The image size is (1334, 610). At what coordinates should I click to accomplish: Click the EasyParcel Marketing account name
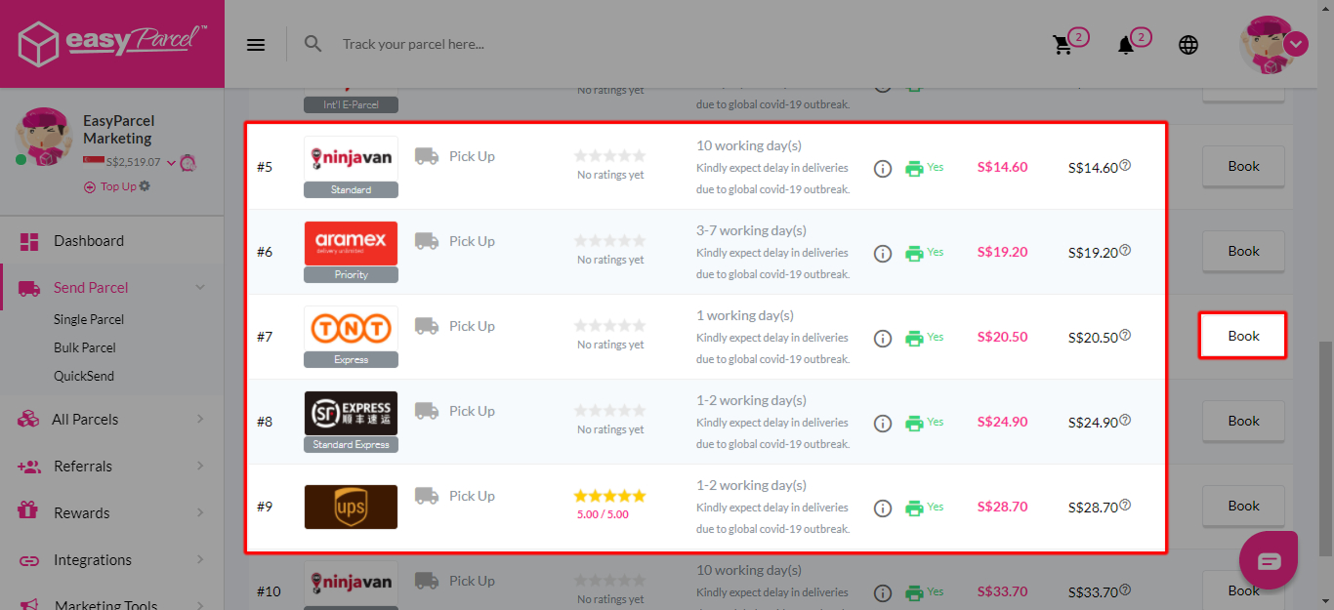(118, 130)
